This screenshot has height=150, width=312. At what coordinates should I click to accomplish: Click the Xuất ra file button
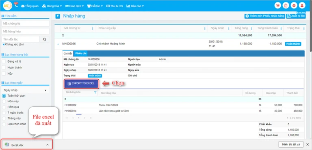(296, 16)
